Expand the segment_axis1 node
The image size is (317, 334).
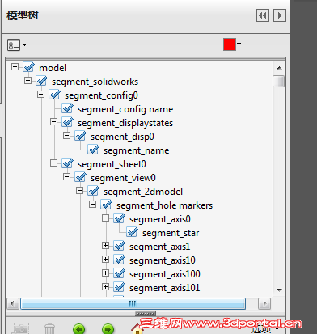105,245
